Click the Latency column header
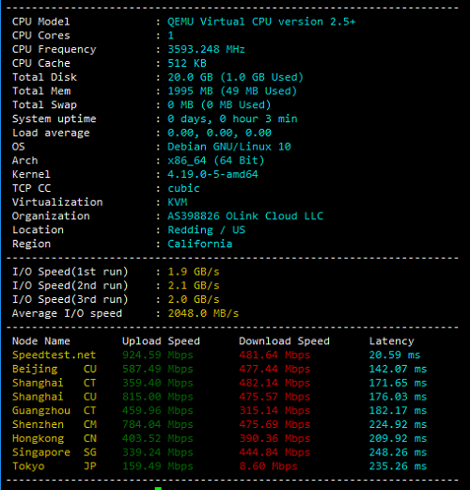 pos(391,341)
